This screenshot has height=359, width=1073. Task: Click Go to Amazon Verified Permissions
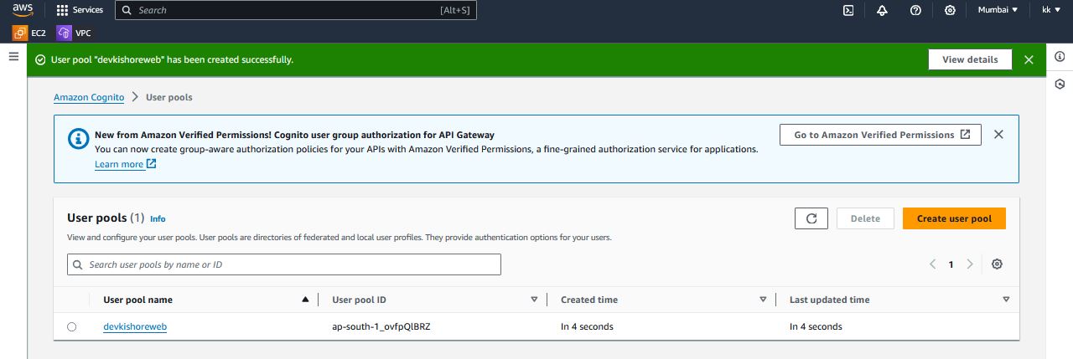(880, 135)
